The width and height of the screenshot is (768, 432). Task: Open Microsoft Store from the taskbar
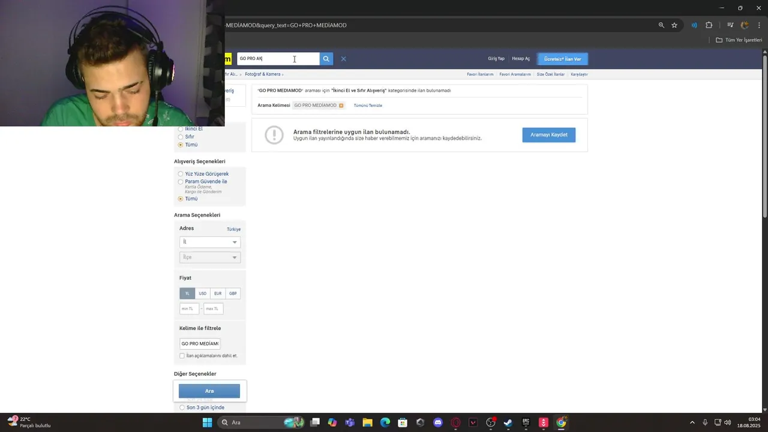[x=403, y=422]
